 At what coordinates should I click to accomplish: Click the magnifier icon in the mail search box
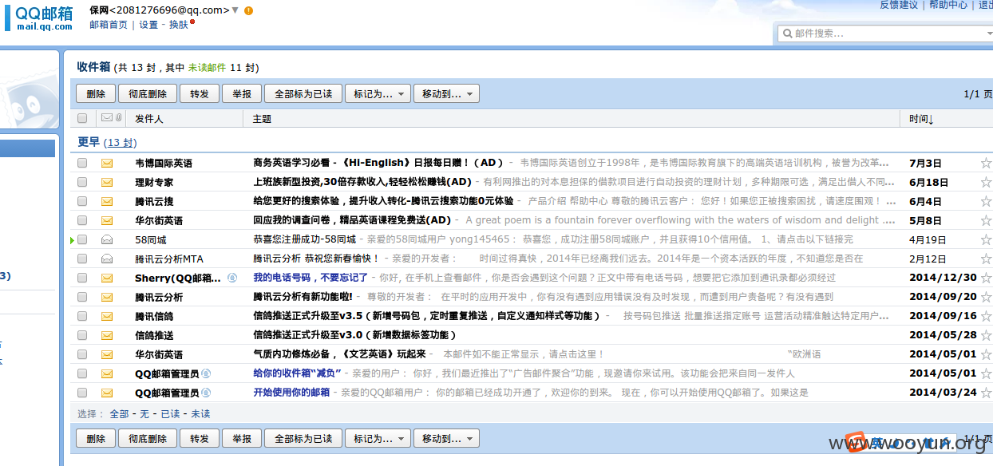point(787,34)
